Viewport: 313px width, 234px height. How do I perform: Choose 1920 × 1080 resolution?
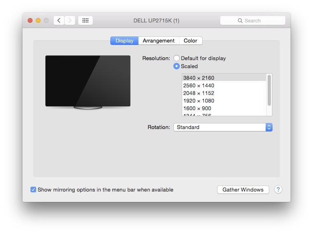click(224, 101)
